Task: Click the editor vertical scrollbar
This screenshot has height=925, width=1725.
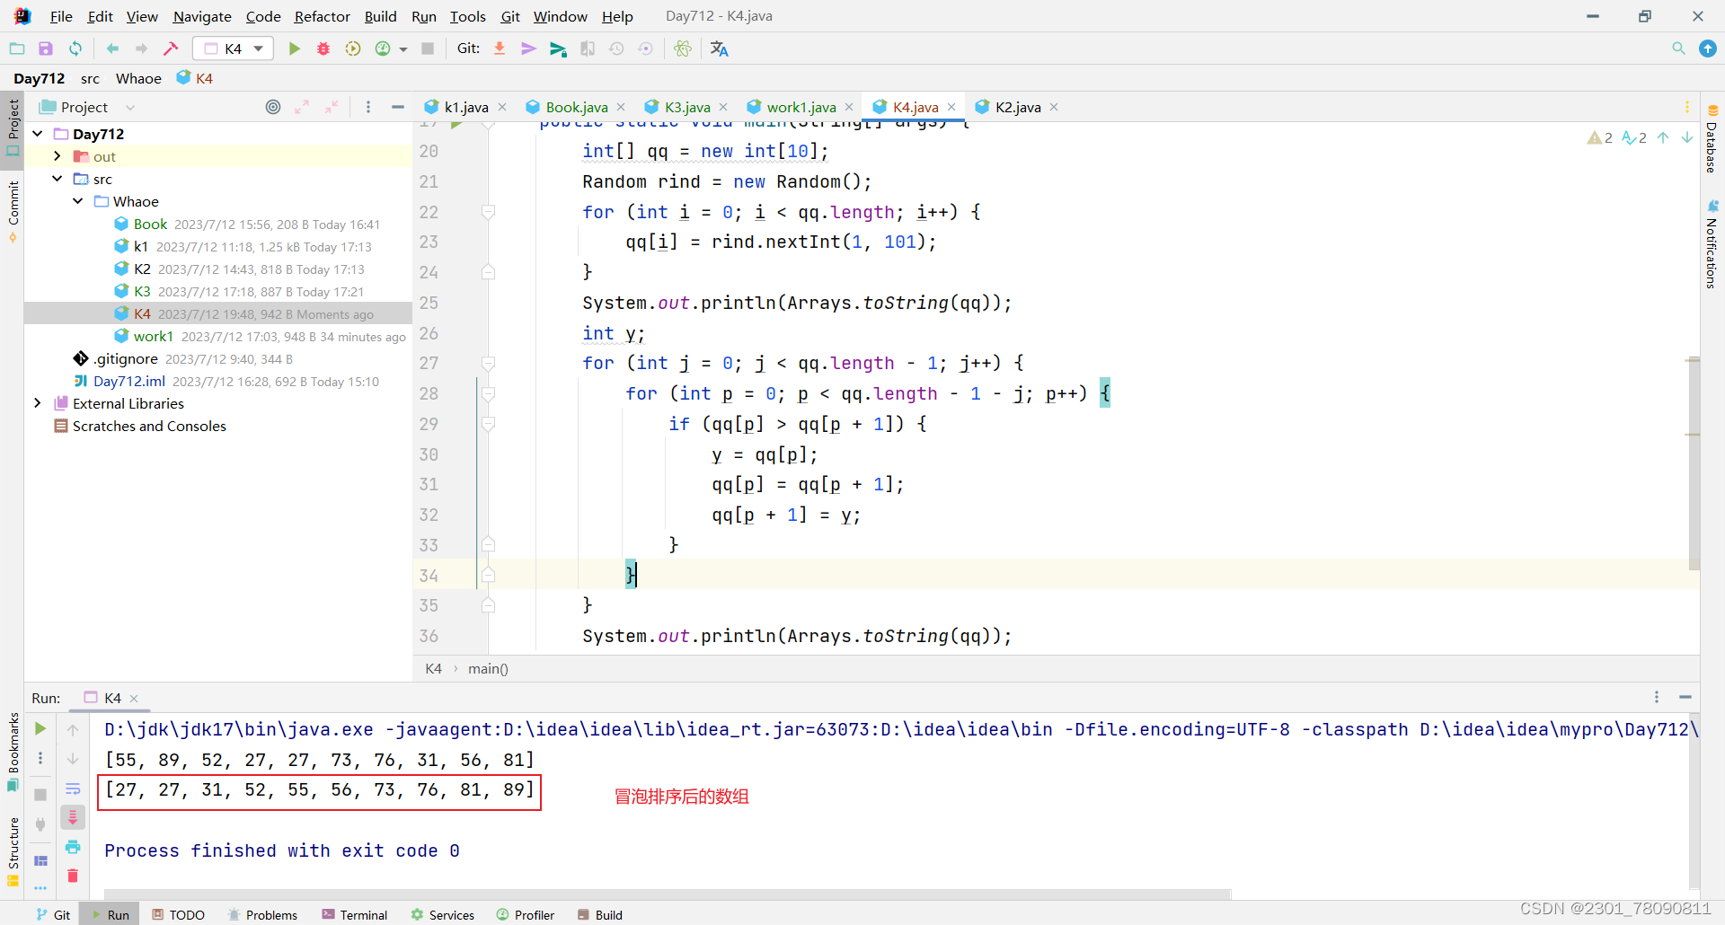Action: tap(1694, 462)
